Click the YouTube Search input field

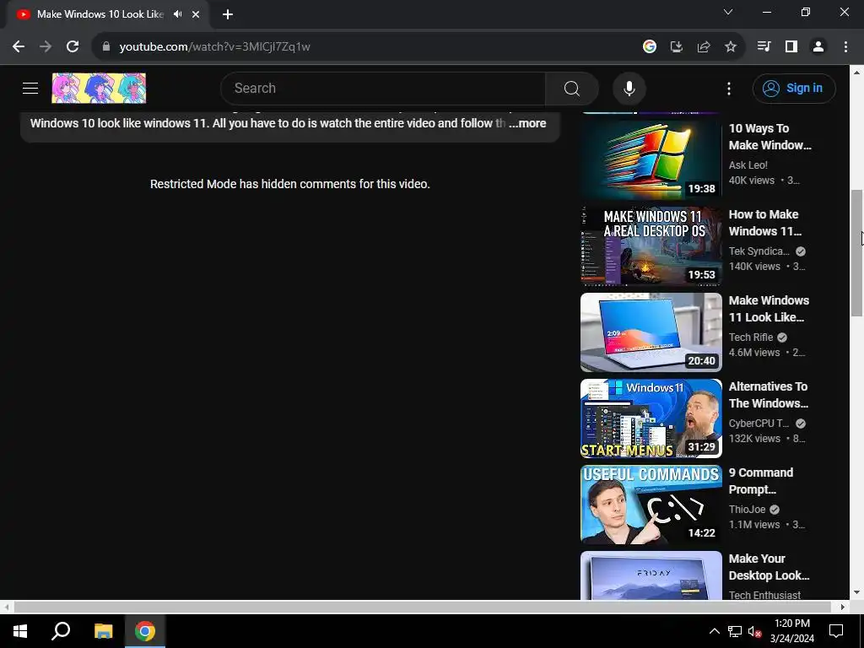(383, 88)
